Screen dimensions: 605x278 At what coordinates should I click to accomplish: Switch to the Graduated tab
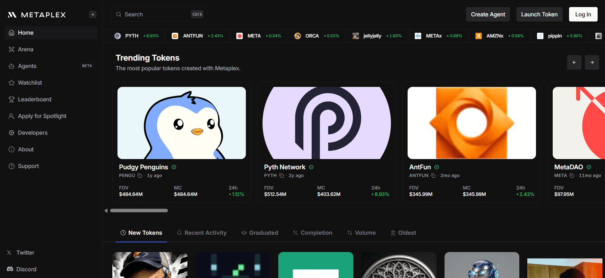click(x=260, y=233)
